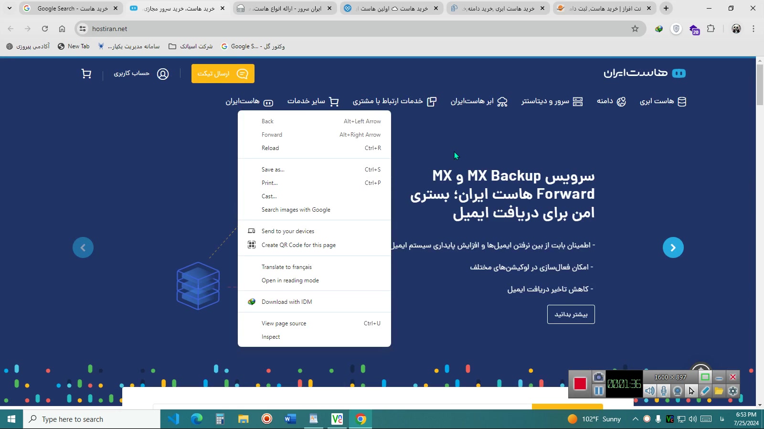Screen dimensions: 764x429
Task: Select Search images with Google
Action: click(314, 210)
